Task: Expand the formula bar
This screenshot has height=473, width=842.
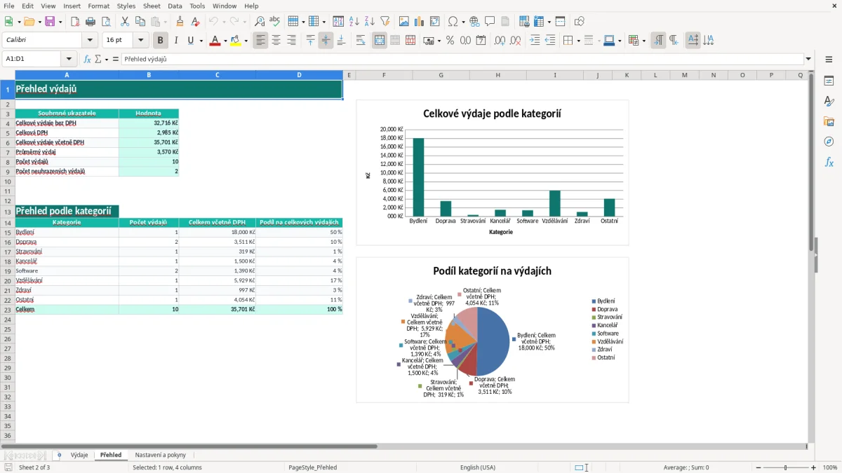Action: (x=809, y=60)
